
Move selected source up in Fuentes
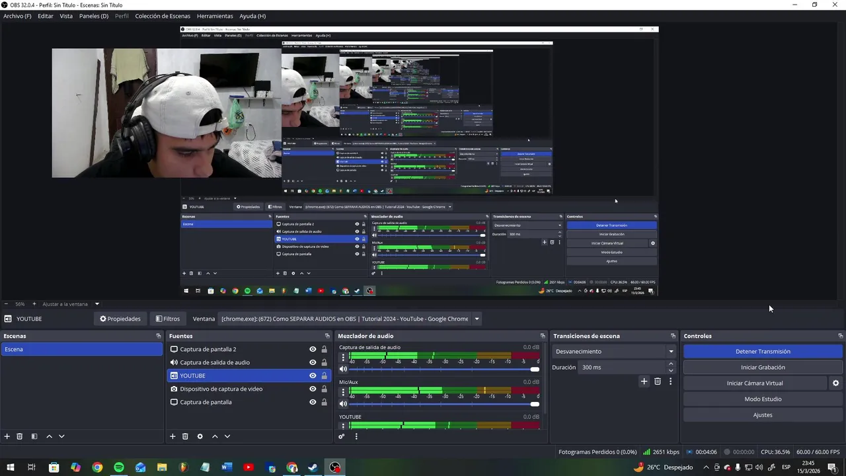click(215, 436)
